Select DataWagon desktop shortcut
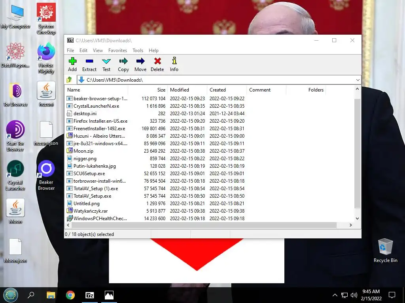 15,55
